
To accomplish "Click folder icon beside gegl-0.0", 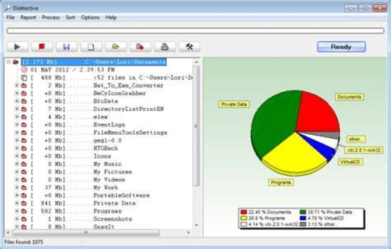I will pyautogui.click(x=24, y=140).
